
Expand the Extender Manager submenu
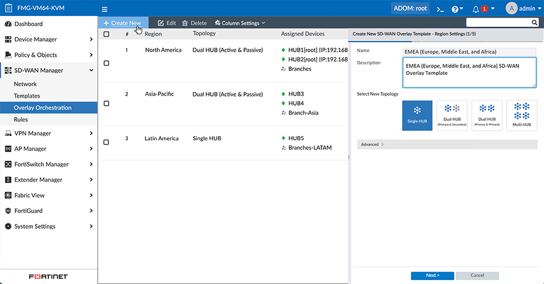point(91,180)
